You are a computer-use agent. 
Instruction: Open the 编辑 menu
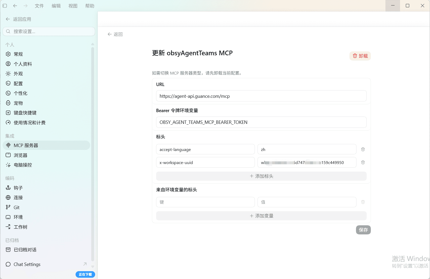coord(56,6)
